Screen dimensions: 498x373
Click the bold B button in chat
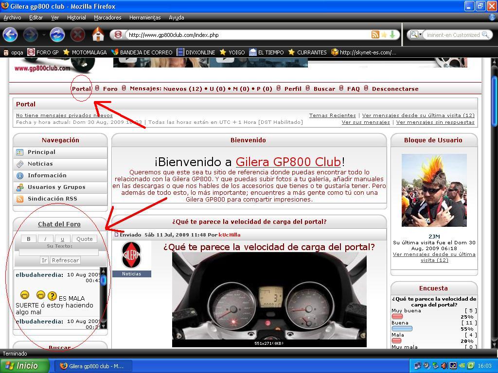point(29,239)
